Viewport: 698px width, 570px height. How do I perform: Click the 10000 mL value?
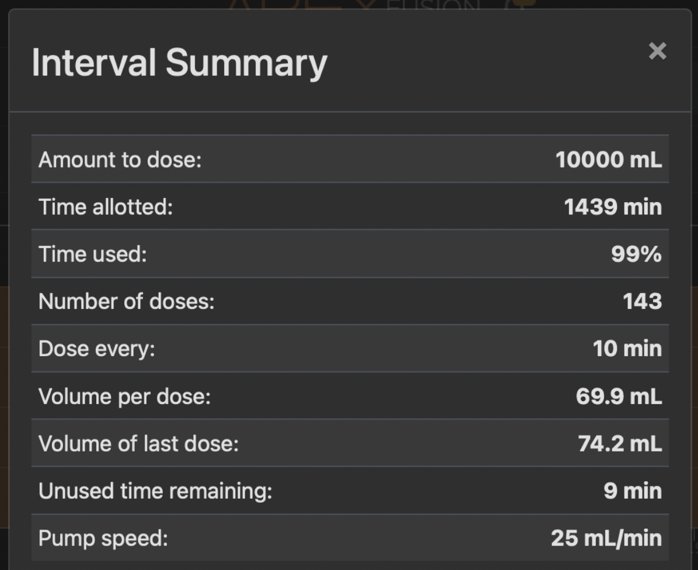tap(608, 159)
